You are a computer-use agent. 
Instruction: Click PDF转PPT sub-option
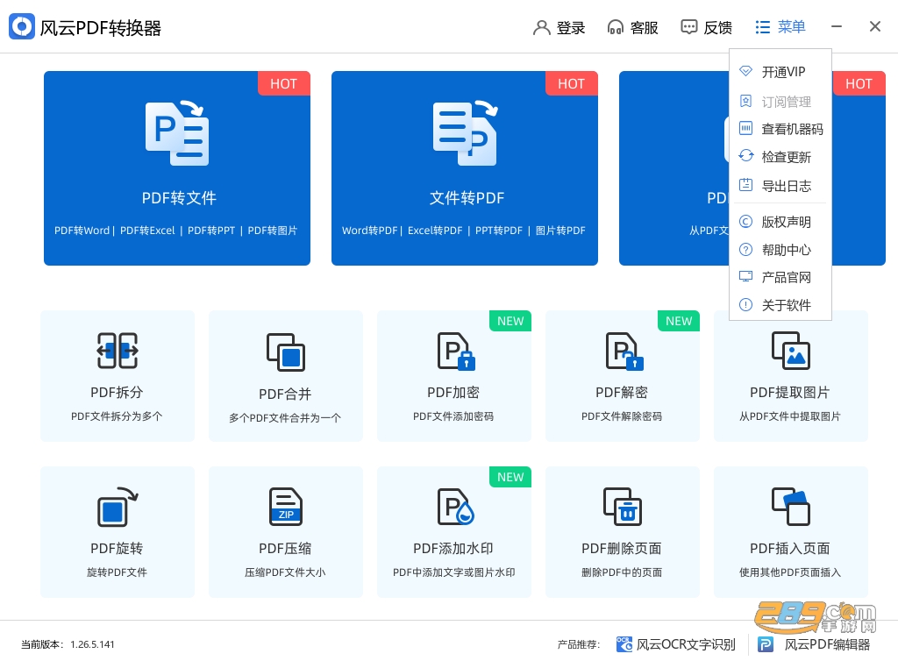coord(211,230)
